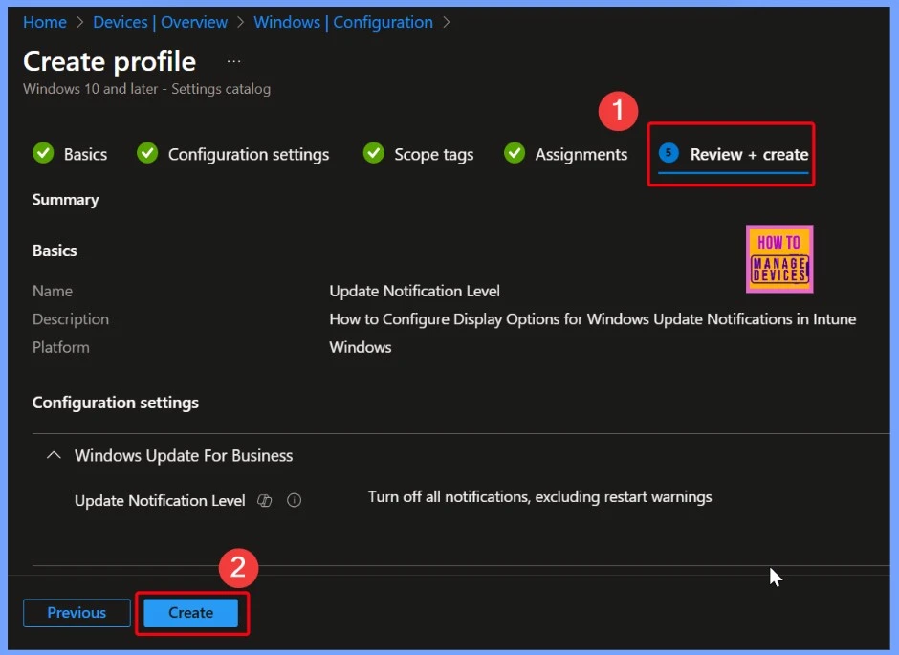Click the 'Summary' heading
Viewport: 899px width, 655px height.
coord(65,200)
